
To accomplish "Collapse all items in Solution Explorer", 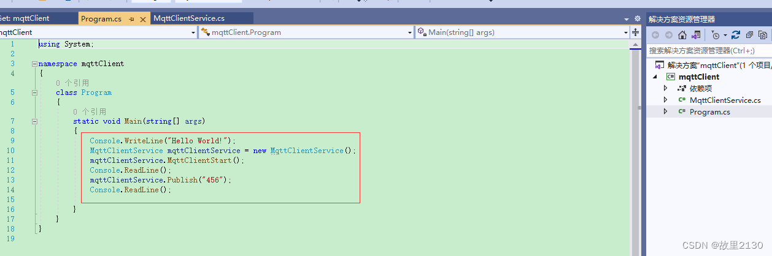I will 749,35.
